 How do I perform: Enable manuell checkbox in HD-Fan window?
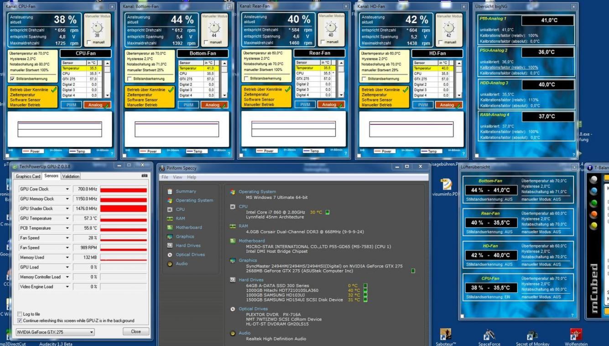click(x=441, y=42)
